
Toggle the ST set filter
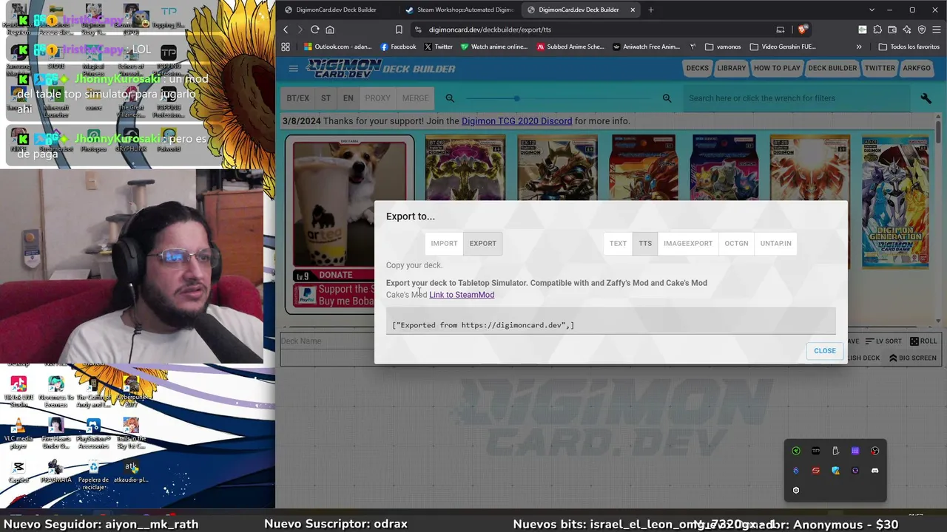pyautogui.click(x=326, y=98)
